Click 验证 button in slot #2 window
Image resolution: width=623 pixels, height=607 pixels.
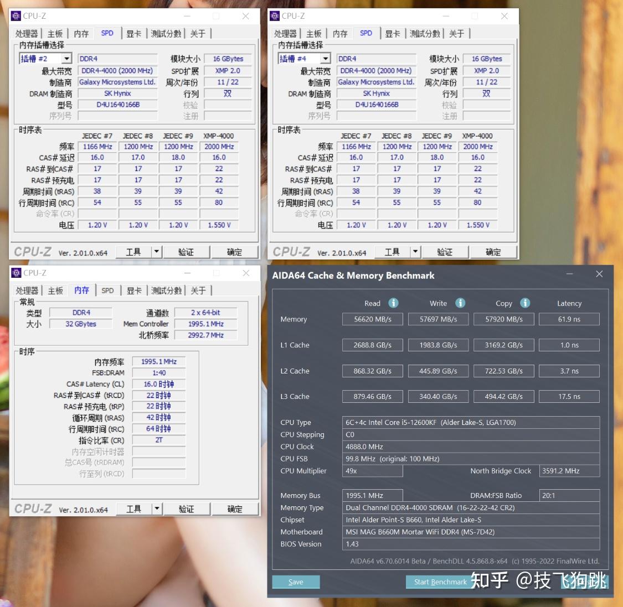pos(186,252)
